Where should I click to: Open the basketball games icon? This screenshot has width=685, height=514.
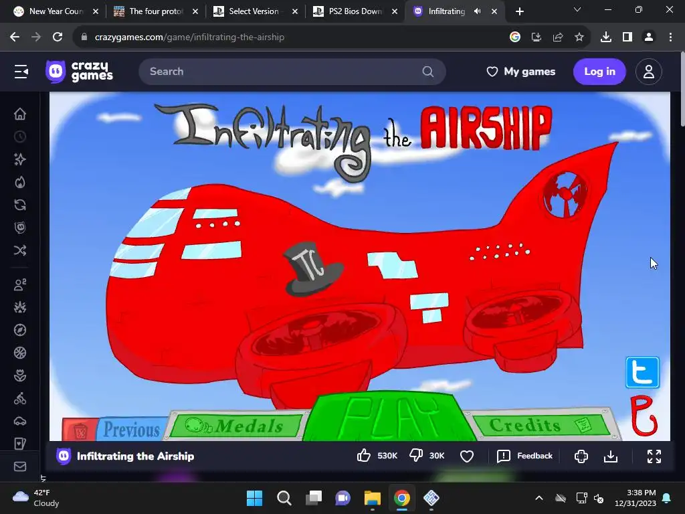[x=20, y=353]
